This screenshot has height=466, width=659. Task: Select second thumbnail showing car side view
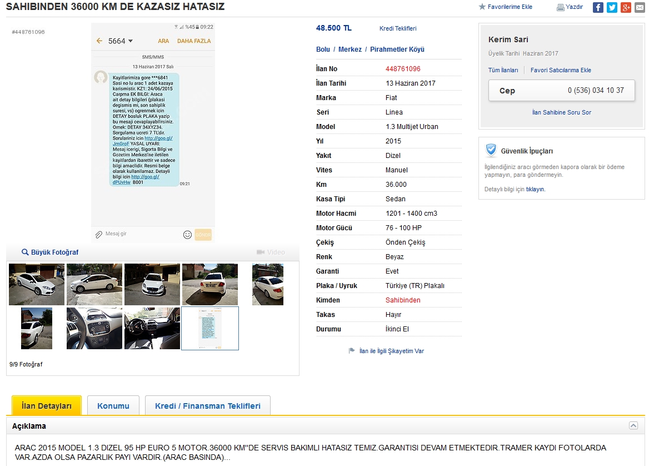tap(94, 284)
